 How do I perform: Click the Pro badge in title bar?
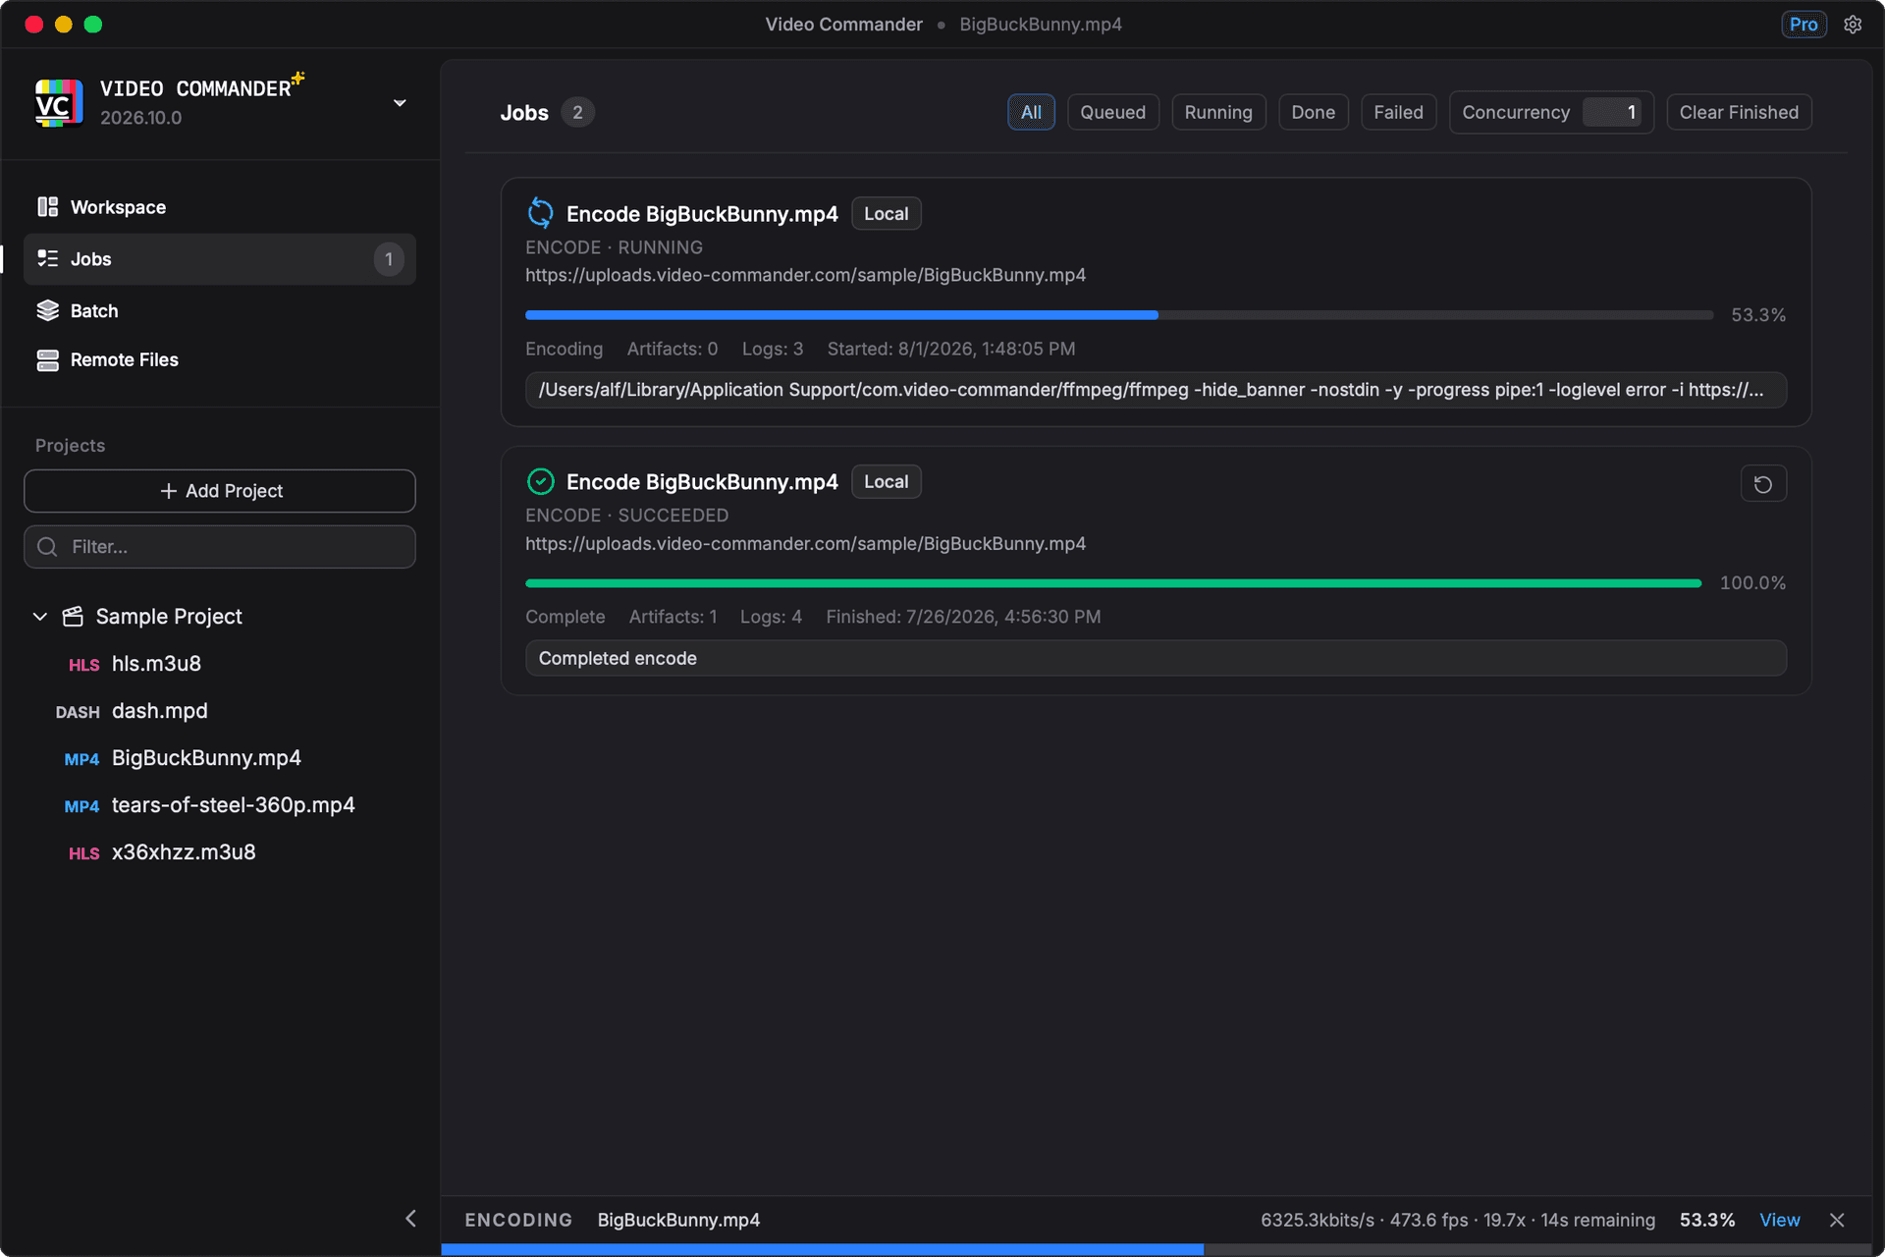[1804, 25]
